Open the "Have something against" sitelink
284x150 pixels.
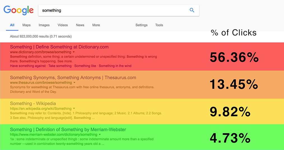(x=28, y=66)
